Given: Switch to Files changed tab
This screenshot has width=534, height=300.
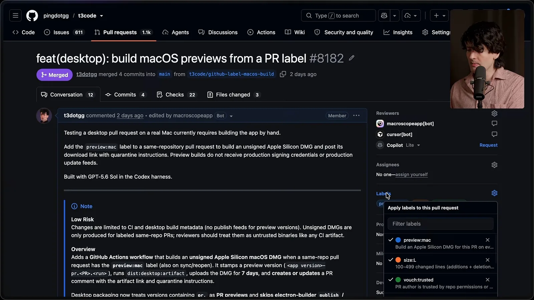Looking at the screenshot, I should click(233, 95).
